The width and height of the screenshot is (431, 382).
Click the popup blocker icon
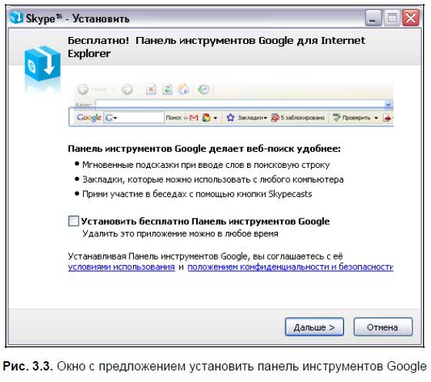[x=275, y=118]
